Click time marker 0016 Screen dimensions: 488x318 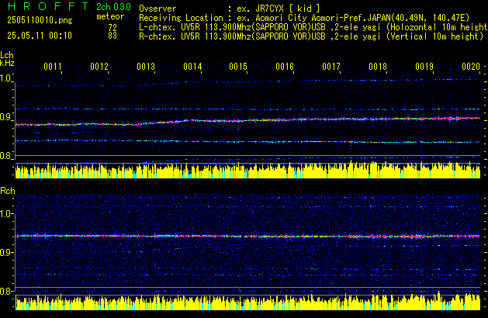pos(285,67)
